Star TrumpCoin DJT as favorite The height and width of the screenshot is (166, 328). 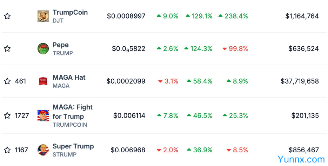pos(7,16)
